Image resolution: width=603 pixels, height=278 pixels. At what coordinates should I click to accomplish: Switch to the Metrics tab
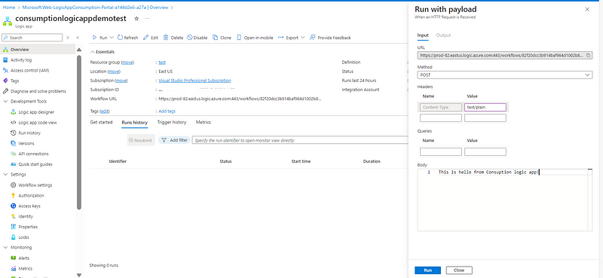pyautogui.click(x=203, y=122)
